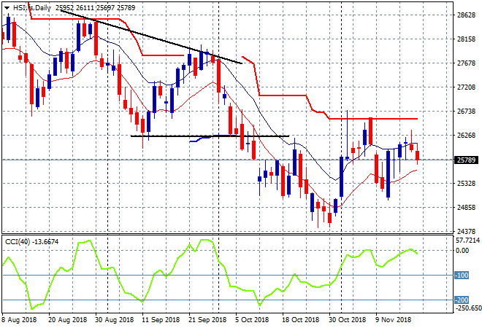Click the 28628 price axis label
Viewport: 482px width, 328px height.
point(466,15)
